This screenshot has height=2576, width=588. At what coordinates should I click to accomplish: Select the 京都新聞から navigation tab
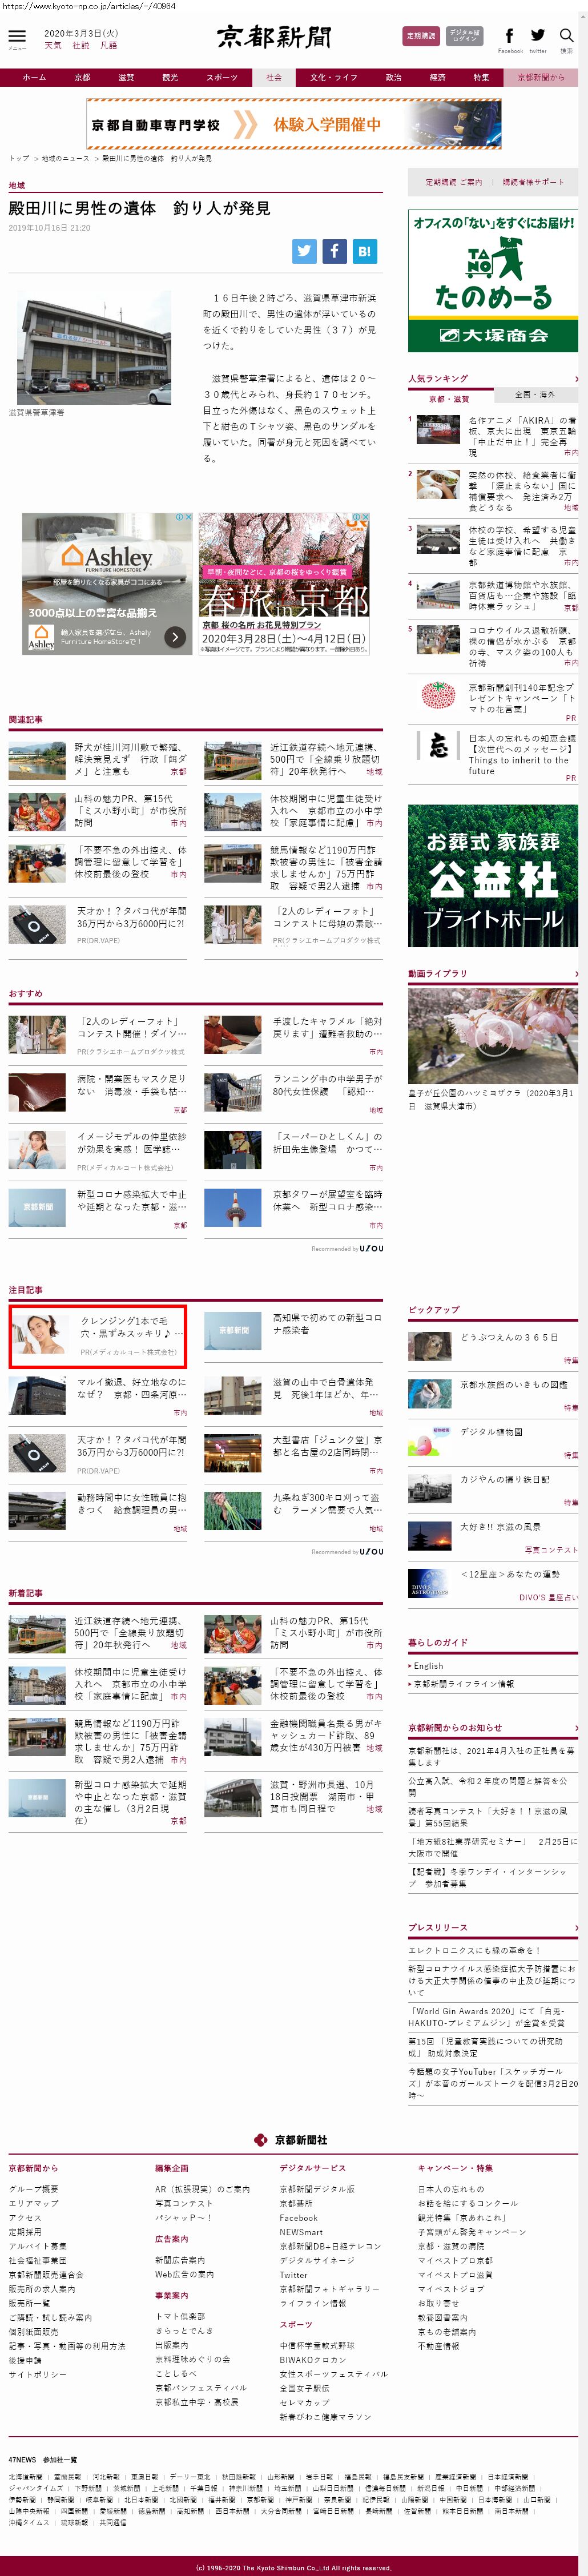pos(541,77)
